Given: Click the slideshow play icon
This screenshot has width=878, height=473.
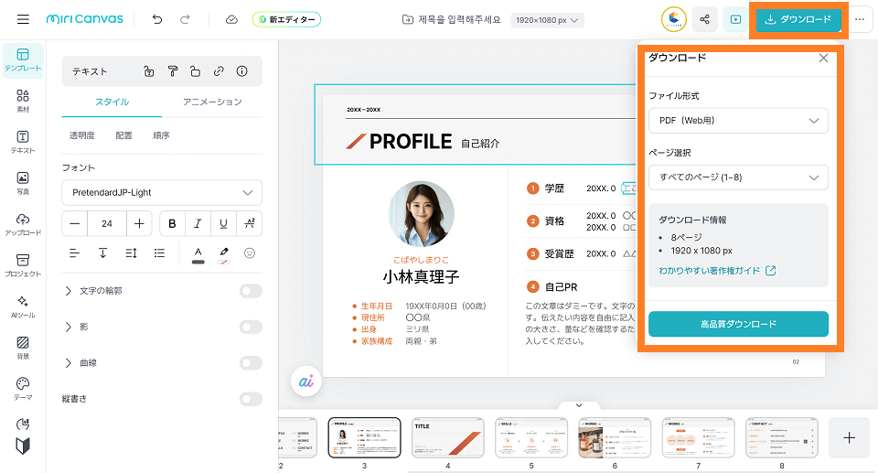Looking at the screenshot, I should tap(733, 19).
